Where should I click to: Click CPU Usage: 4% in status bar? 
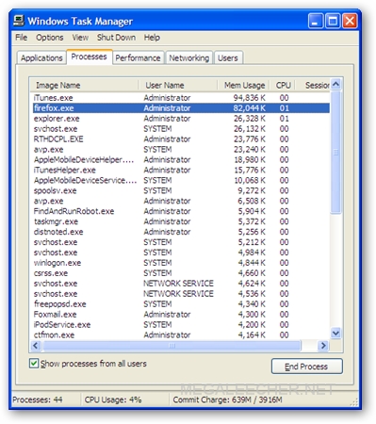[x=113, y=400]
